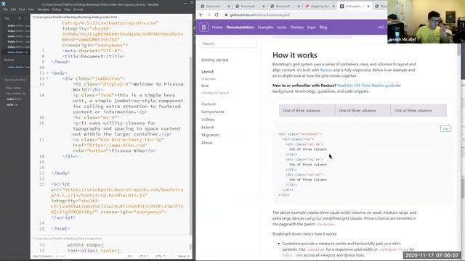Image resolution: width=465 pixels, height=261 pixels.
Task: Open the Emmet menu in Brackets
Action: [78, 9]
